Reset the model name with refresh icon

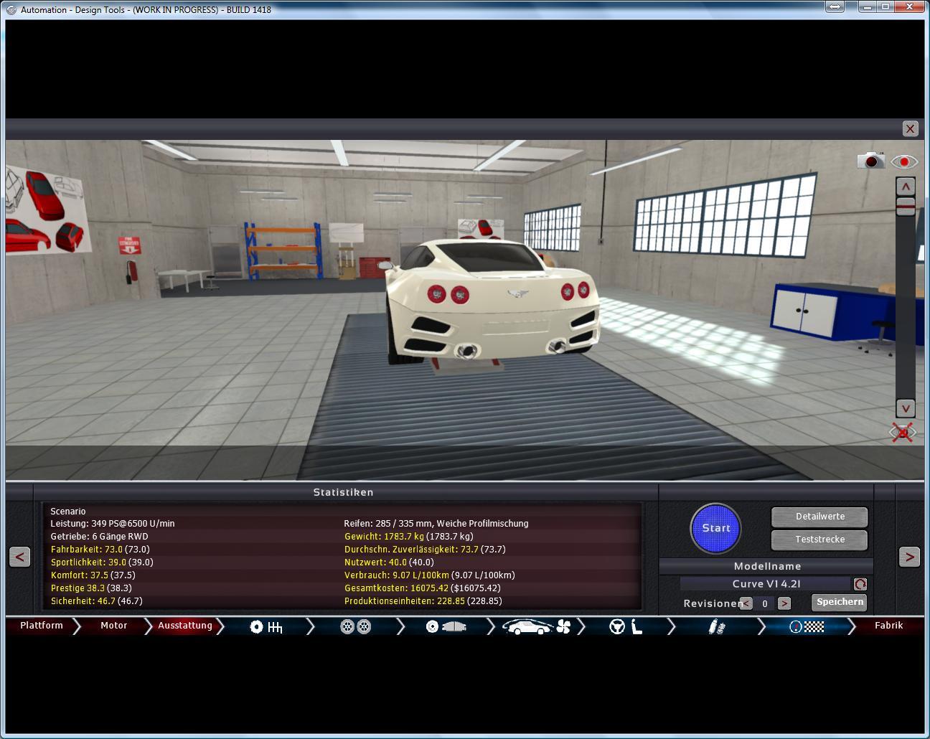point(860,584)
